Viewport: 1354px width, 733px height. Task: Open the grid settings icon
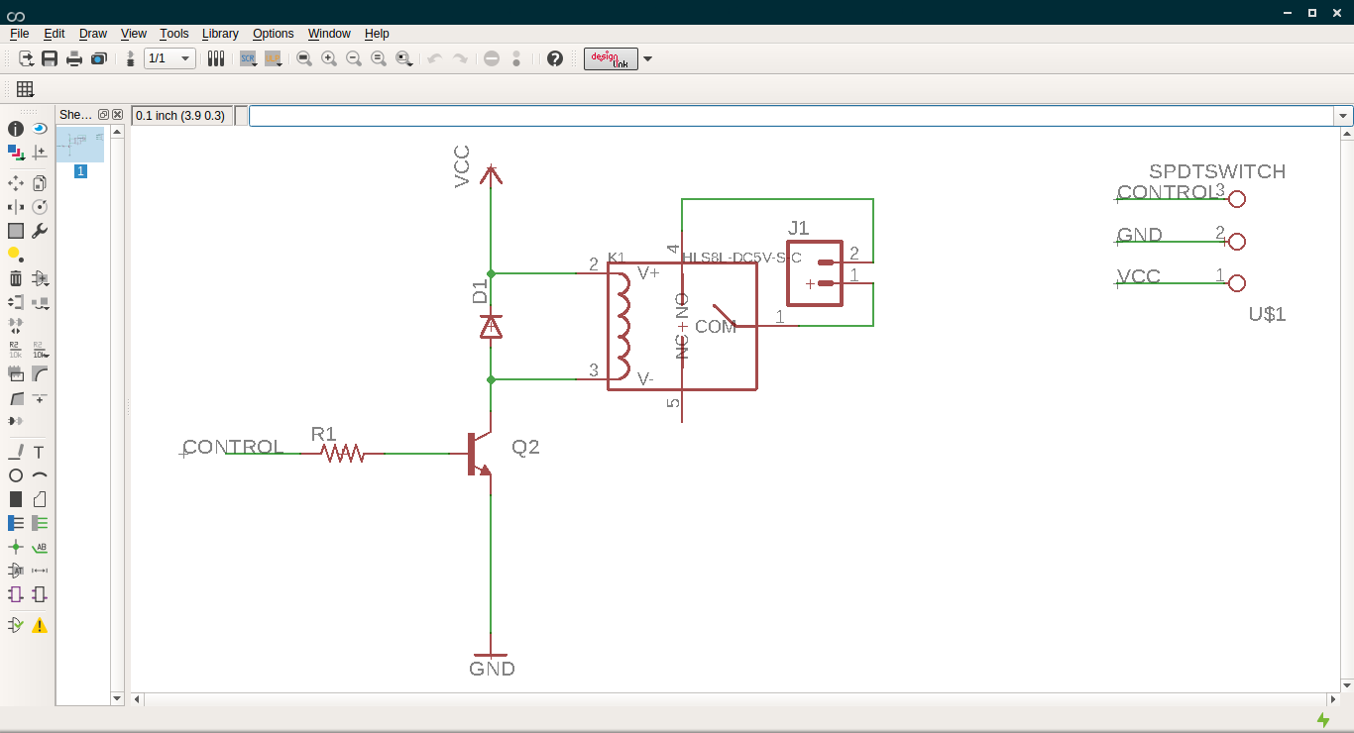26,89
